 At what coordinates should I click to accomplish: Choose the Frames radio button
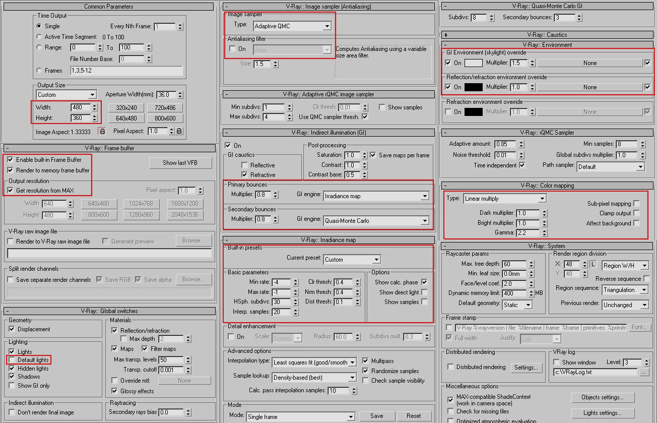point(39,71)
